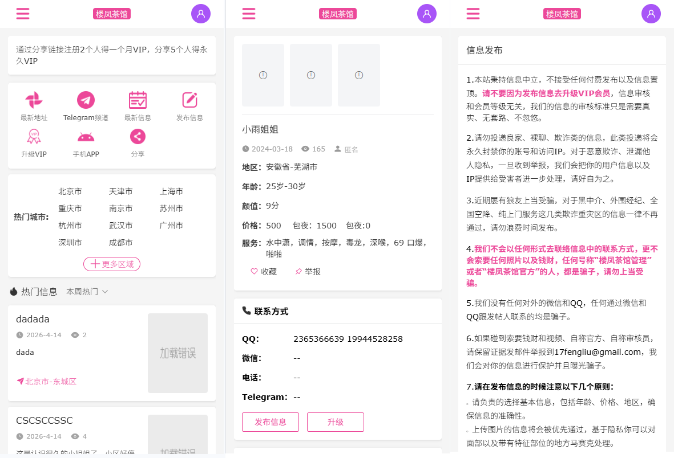The image size is (674, 458).
Task: Open the dadada listing thumbnail
Action: pos(177,353)
